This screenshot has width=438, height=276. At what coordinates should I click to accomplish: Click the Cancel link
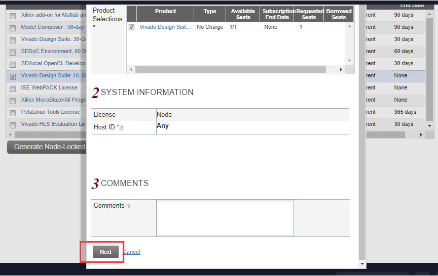point(132,252)
